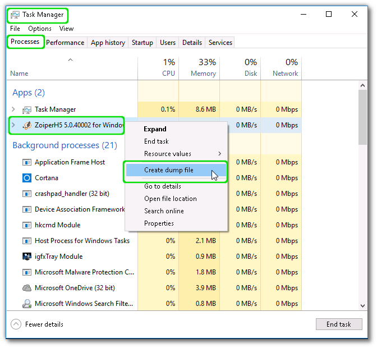Open the Startup tab

[x=142, y=43]
